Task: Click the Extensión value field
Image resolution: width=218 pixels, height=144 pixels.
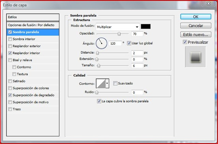Action: tap(137, 59)
